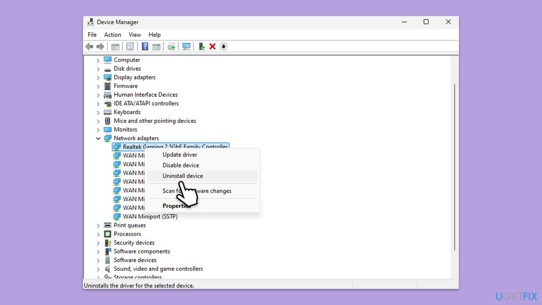Image resolution: width=542 pixels, height=305 pixels.
Task: Select the IDE ATA/ATAPI controllers label
Action: 146,103
